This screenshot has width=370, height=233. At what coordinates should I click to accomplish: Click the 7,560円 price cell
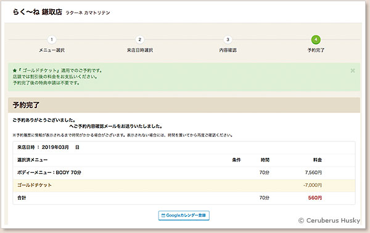pyautogui.click(x=313, y=173)
